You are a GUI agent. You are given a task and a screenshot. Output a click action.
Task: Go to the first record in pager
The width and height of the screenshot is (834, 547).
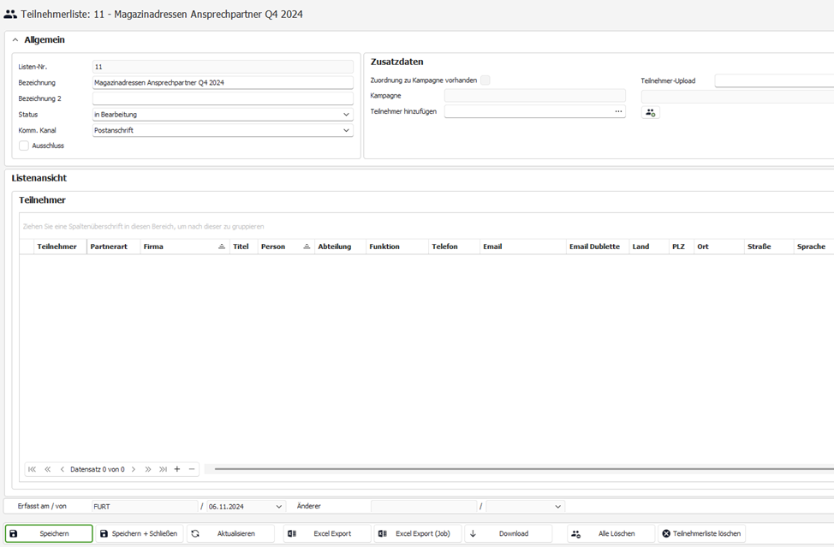tap(33, 469)
